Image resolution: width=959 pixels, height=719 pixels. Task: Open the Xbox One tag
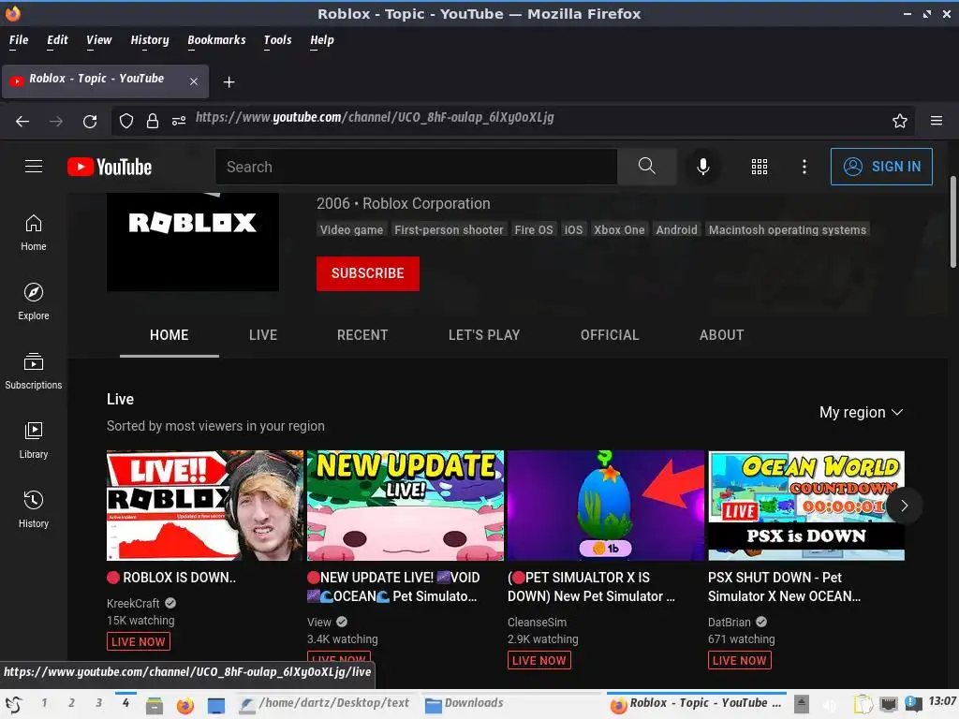[x=619, y=230]
